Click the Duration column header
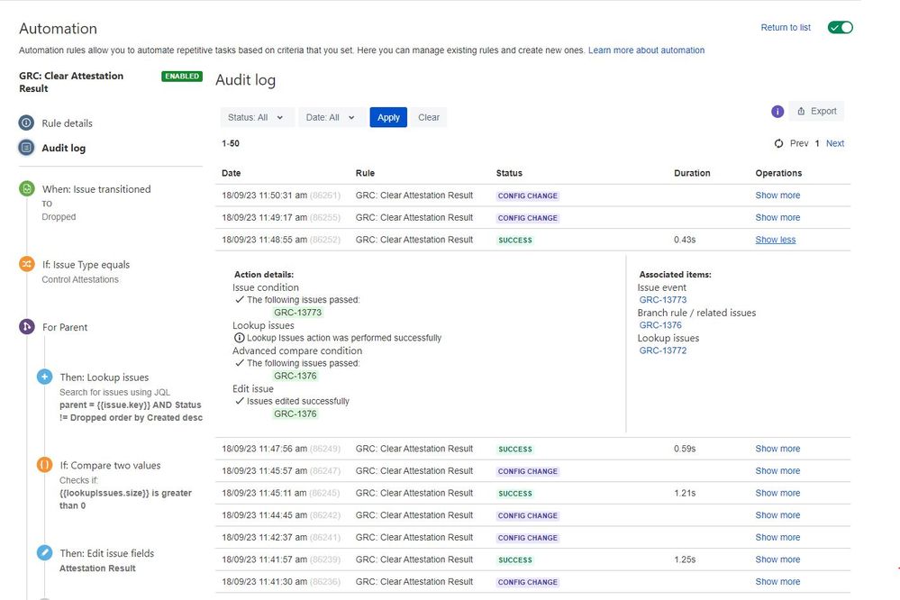Screen dimensions: 900x600 pos(692,173)
